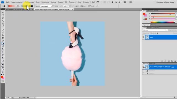Switch to the Маски tab
The image size is (177, 99).
pos(153,25)
